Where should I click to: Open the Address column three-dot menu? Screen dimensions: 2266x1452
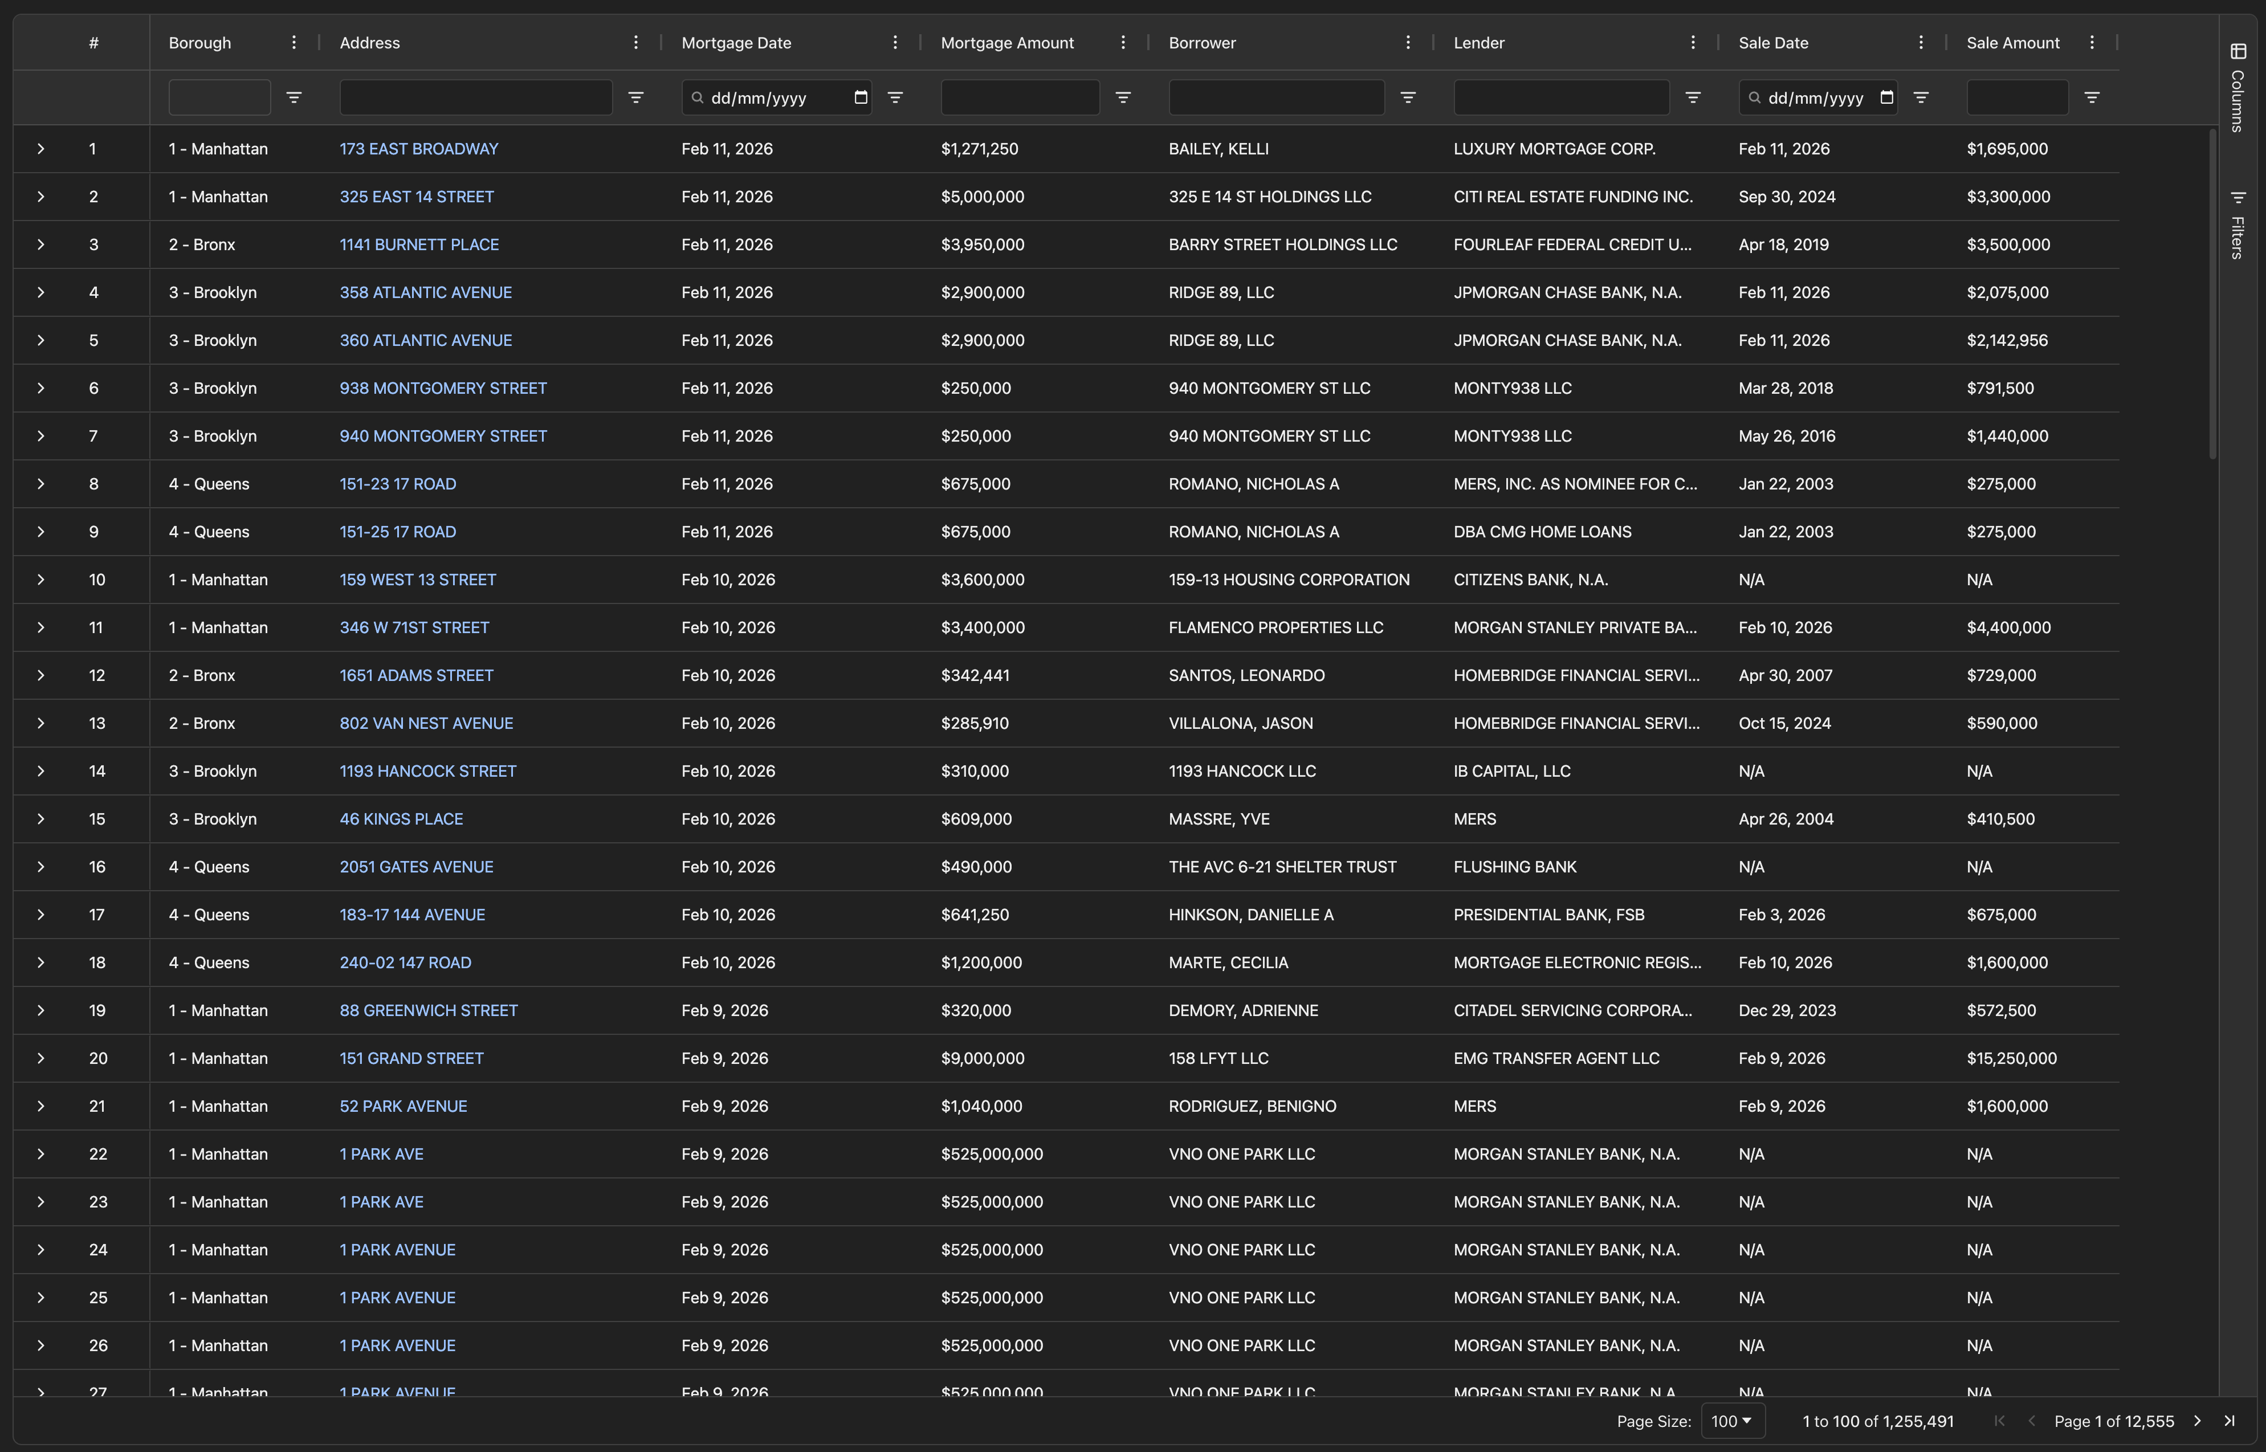pos(635,42)
